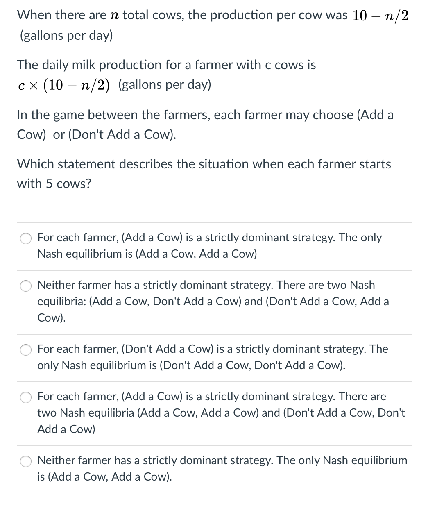
Task: Click the divider line above the first option
Action: [x=214, y=221]
